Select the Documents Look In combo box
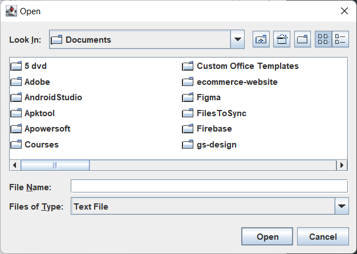Screen dimensions: 357x254 [140, 39]
